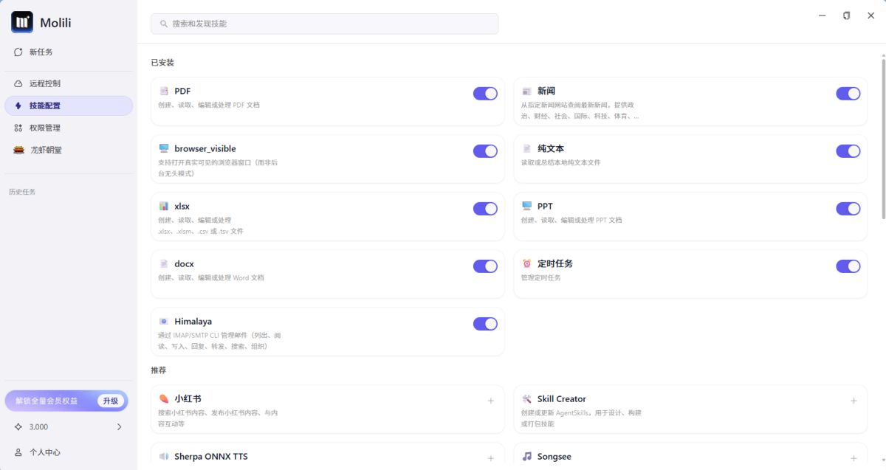
Task: Click the Himalaya skill icon
Action: [164, 322]
